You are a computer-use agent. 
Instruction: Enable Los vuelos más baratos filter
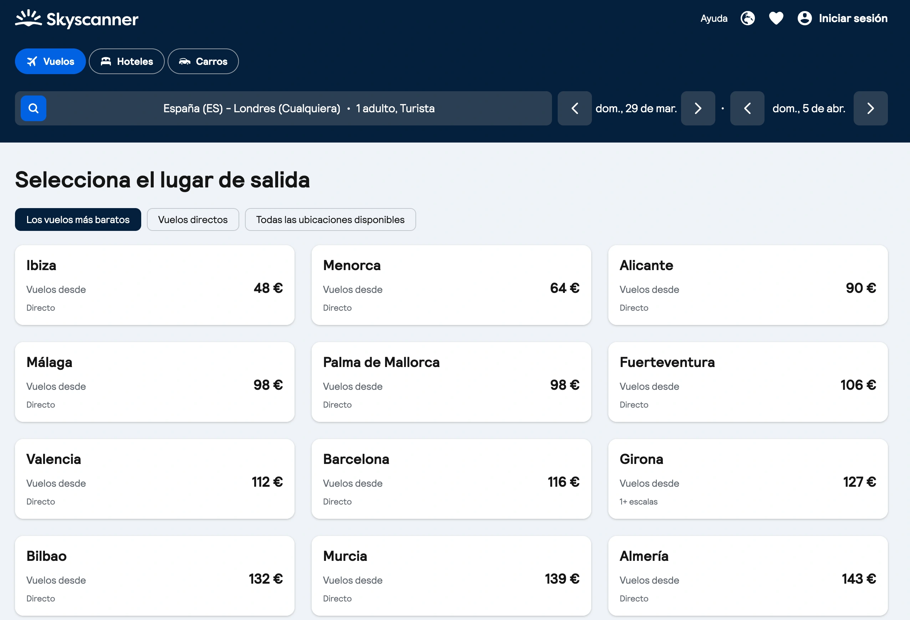[x=77, y=219]
